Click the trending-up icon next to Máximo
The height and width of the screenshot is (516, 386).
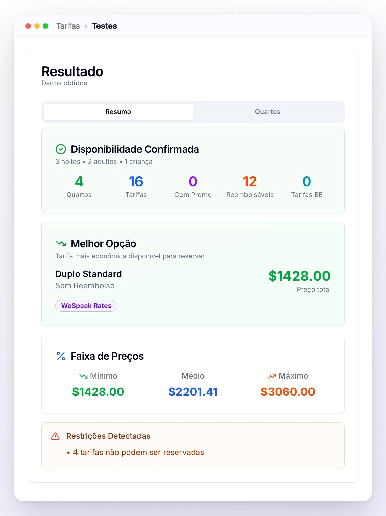(272, 376)
